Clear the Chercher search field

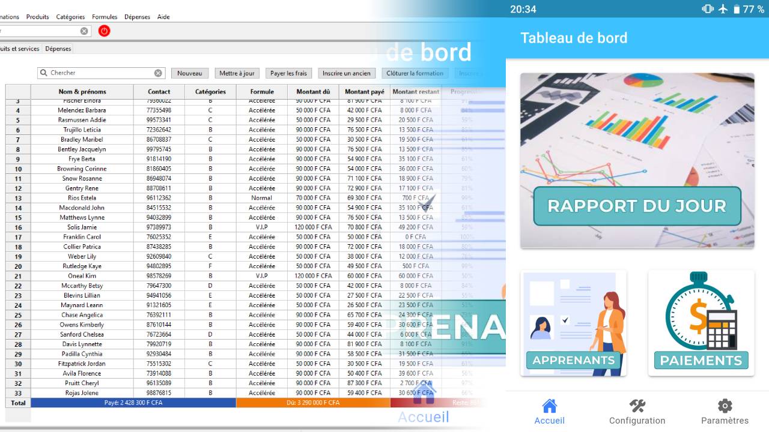click(158, 73)
